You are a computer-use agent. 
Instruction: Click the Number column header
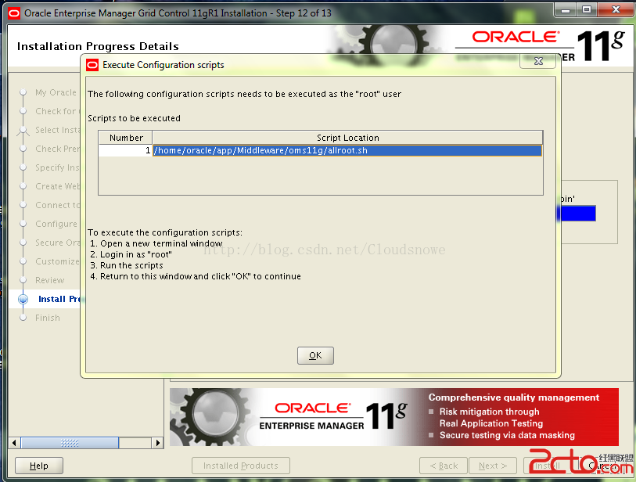coord(126,138)
